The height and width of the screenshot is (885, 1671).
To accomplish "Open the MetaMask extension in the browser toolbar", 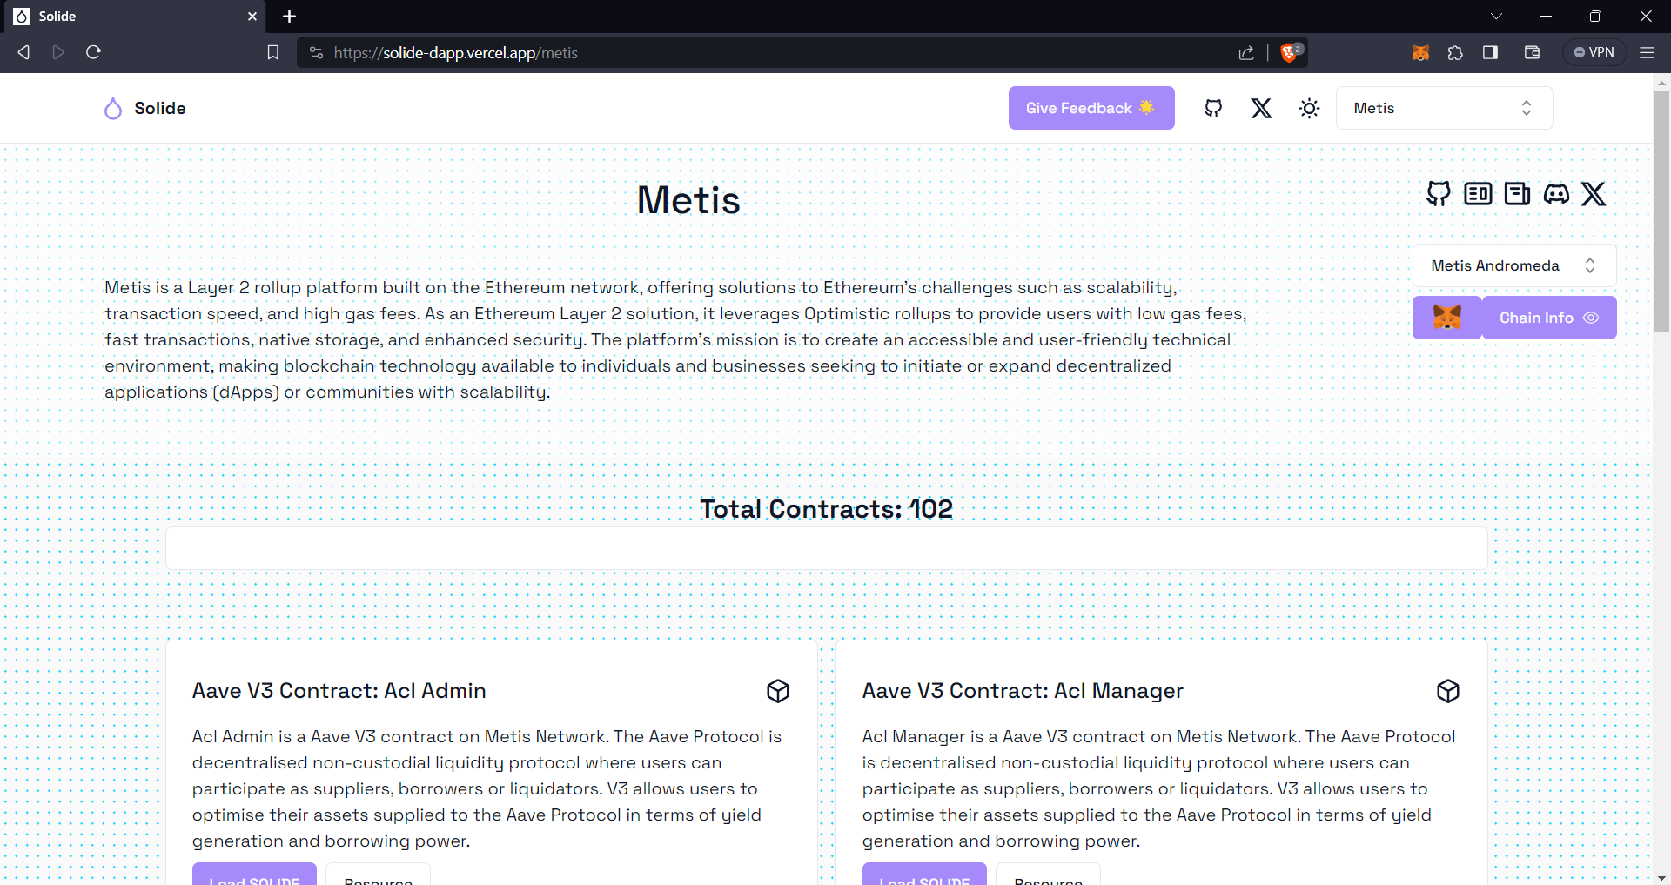I will click(1420, 52).
